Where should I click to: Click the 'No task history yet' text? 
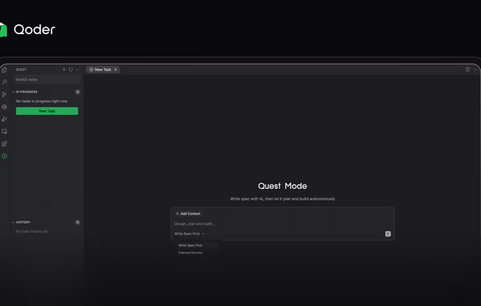[x=32, y=231]
